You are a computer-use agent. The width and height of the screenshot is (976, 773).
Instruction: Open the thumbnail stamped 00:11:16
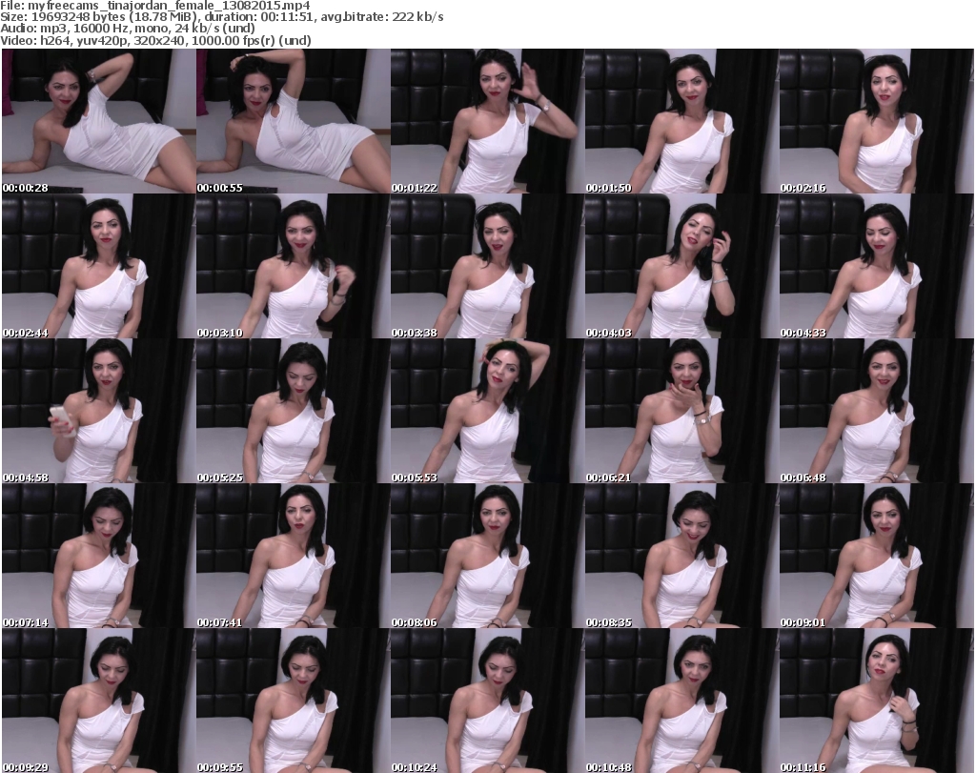pos(877,701)
